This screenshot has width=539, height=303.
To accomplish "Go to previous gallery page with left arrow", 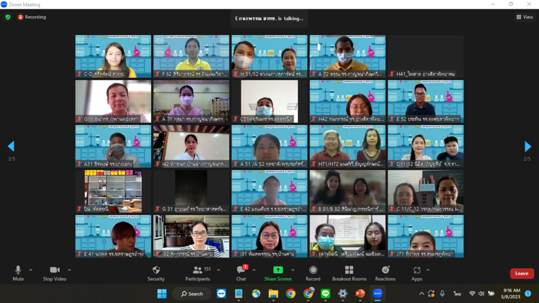I will click(11, 146).
